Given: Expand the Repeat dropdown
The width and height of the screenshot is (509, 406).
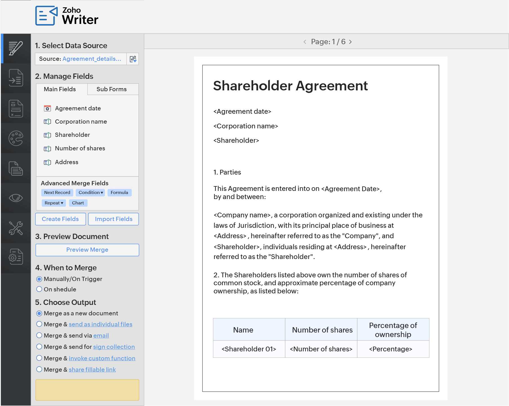Looking at the screenshot, I should (54, 203).
